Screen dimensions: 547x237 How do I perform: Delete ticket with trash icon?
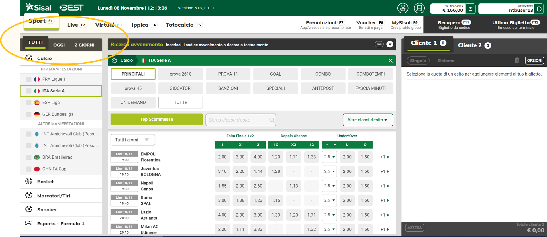[517, 60]
